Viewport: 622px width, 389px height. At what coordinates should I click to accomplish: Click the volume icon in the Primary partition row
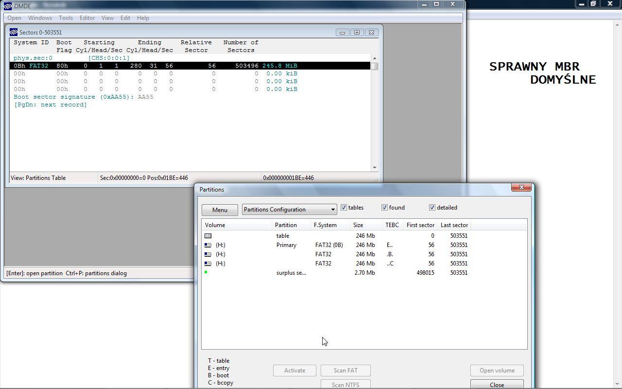pyautogui.click(x=208, y=245)
